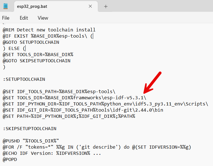The width and height of the screenshot is (213, 166).
Task: Click the 'idf-git\2.44.0\bin' path text
Action: point(142,110)
